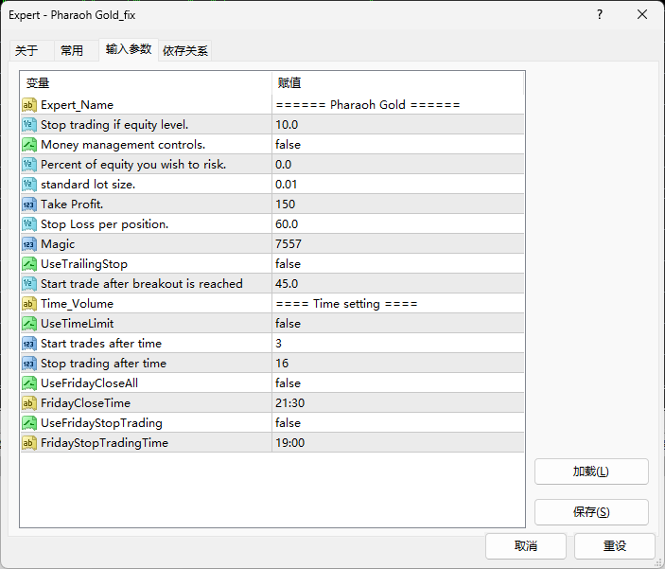
Task: Click the bool icon beside UseFridayCloseAll
Action: pyautogui.click(x=28, y=383)
